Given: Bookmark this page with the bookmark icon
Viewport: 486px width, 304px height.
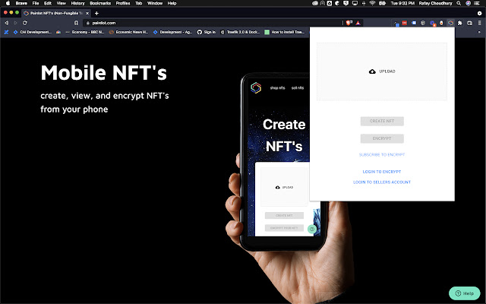Looking at the screenshot, I should click(x=76, y=23).
